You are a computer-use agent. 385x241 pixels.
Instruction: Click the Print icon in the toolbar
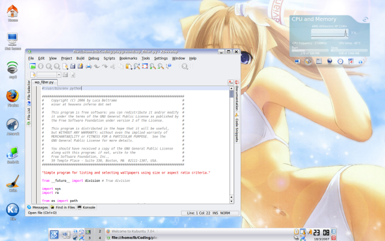(88, 66)
